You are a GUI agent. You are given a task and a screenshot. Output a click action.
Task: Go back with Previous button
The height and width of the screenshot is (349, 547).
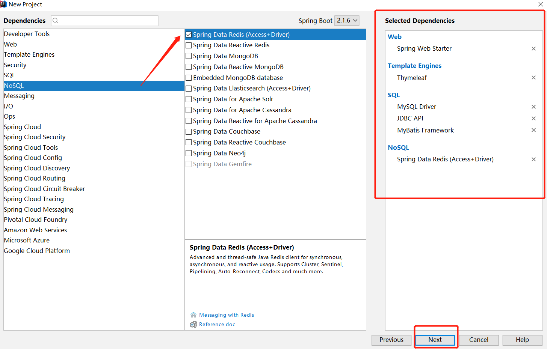391,340
